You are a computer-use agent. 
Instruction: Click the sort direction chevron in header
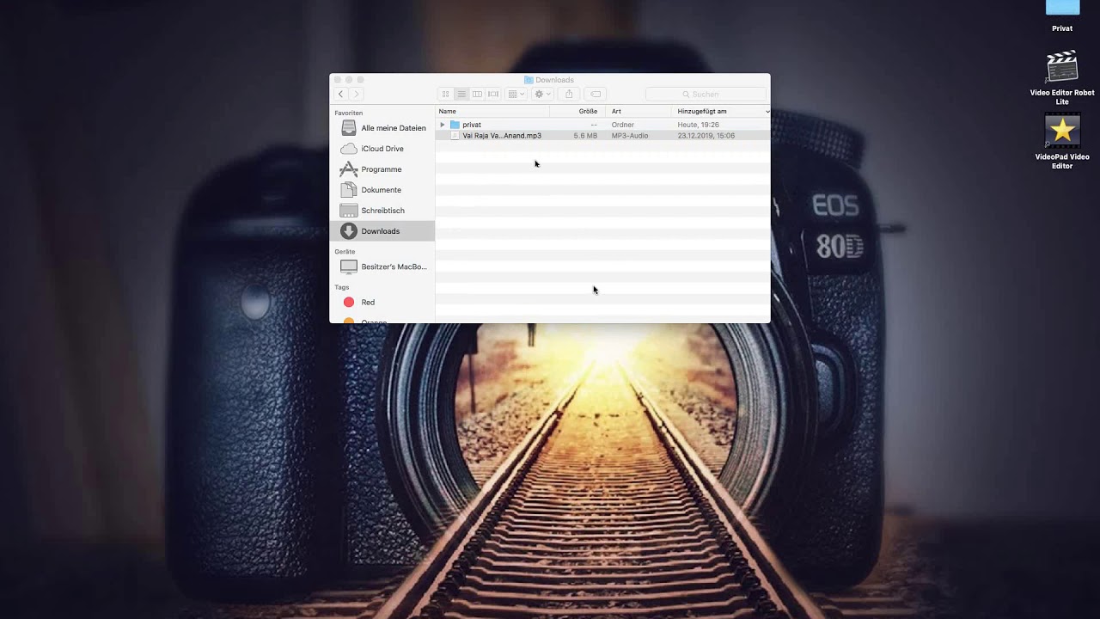coord(767,112)
